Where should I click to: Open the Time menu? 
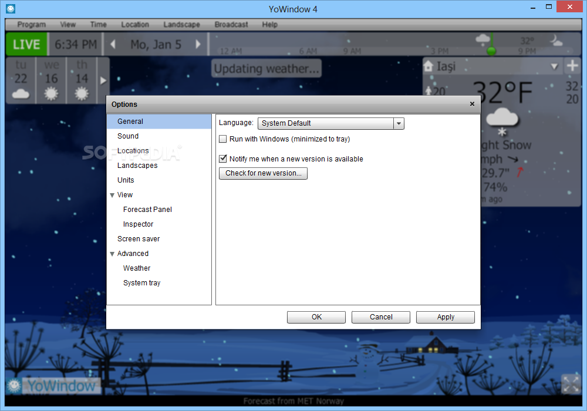coord(99,24)
